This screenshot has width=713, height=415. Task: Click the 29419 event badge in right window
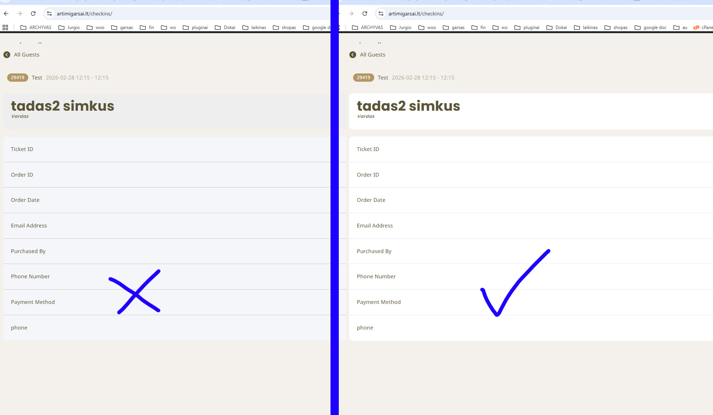point(363,78)
